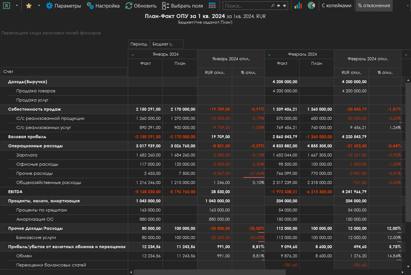Show the bar chart view

298,6
